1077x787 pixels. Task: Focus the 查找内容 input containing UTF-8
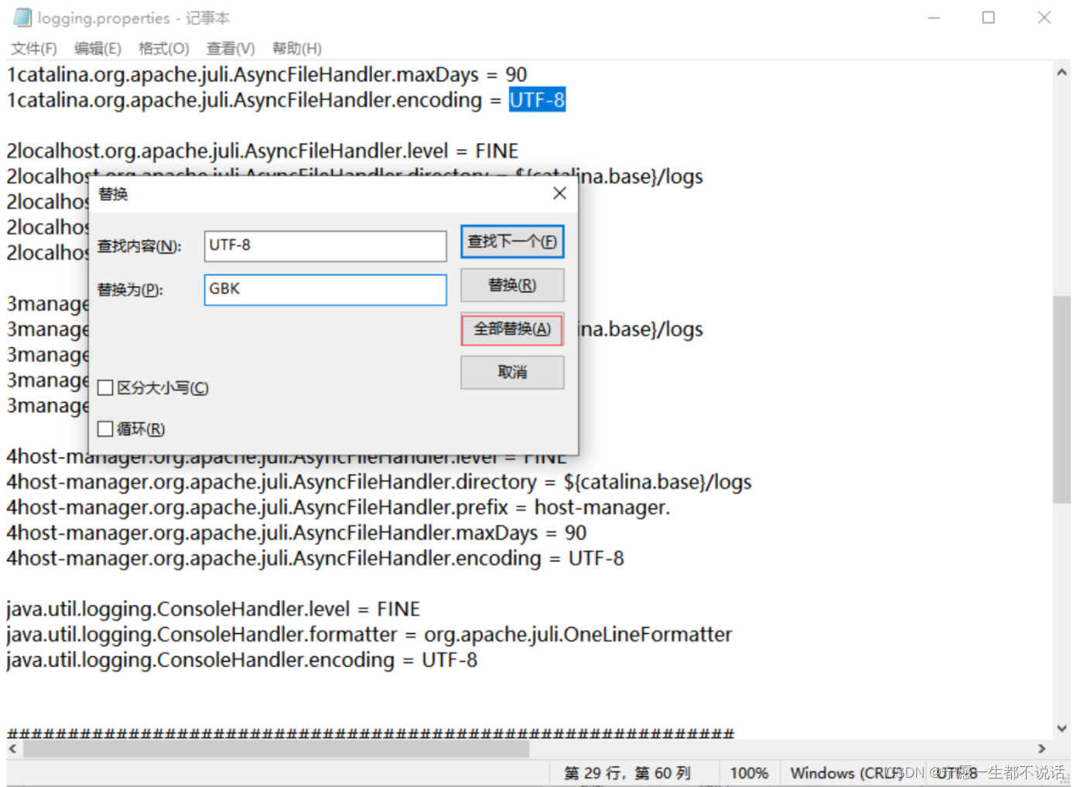326,246
